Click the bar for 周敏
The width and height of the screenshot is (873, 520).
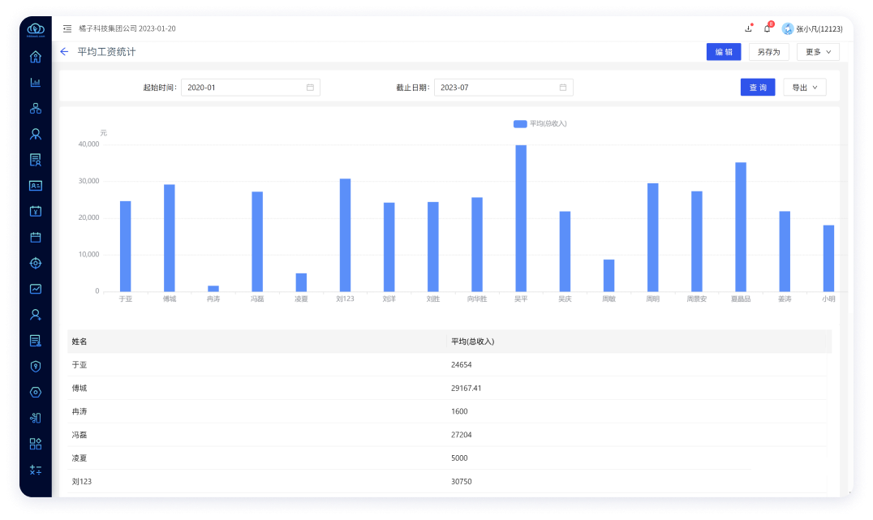pos(609,276)
